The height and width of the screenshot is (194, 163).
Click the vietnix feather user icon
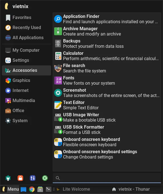tap(6, 6)
